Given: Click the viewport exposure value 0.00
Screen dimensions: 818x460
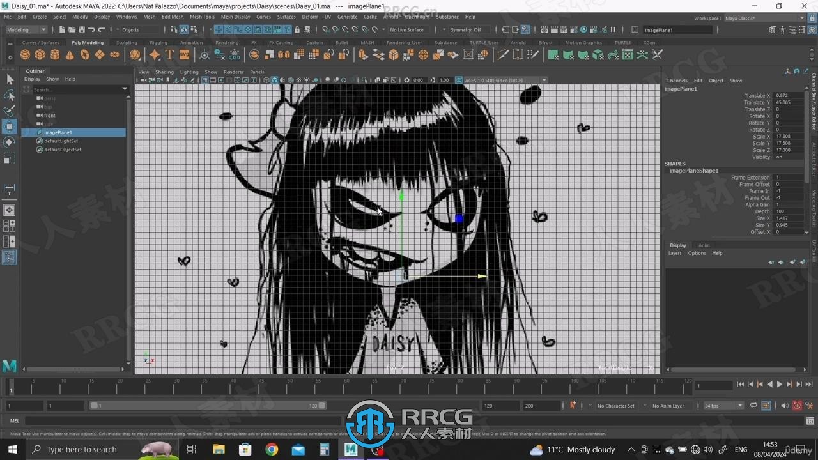Looking at the screenshot, I should point(418,80).
